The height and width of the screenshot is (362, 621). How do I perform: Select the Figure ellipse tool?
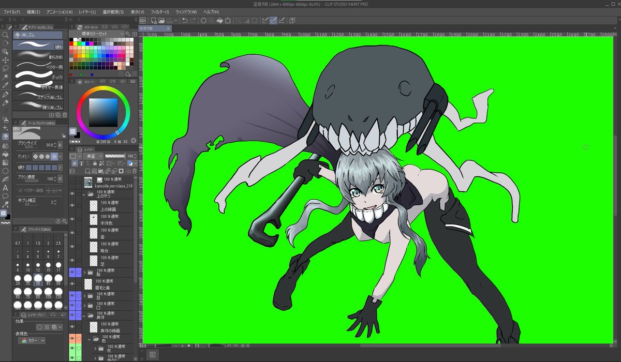pos(5,171)
